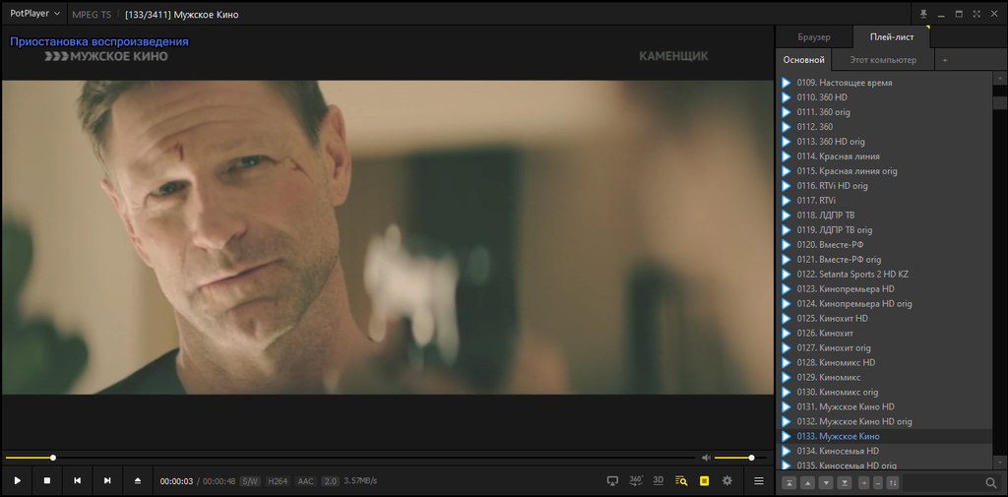Stop playback with the stop button
Image resolution: width=1008 pixels, height=497 pixels.
[47, 480]
